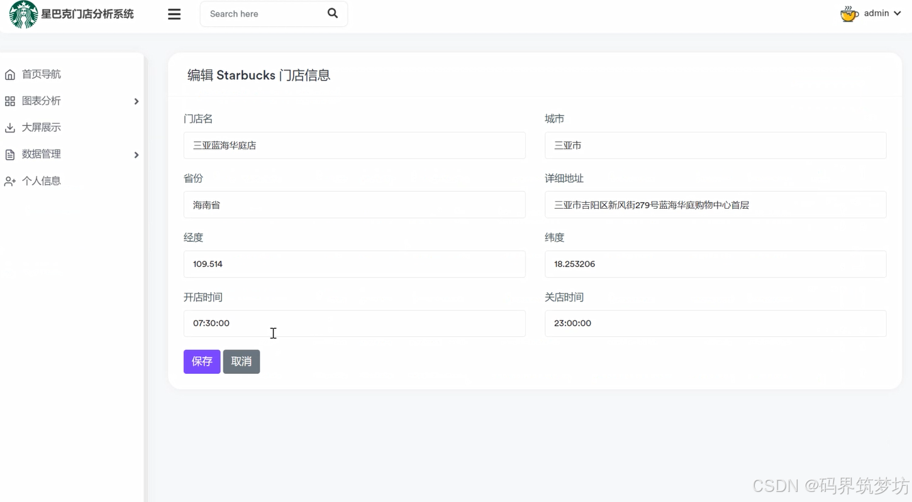
Task: Toggle the hamburger menu icon
Action: click(174, 14)
